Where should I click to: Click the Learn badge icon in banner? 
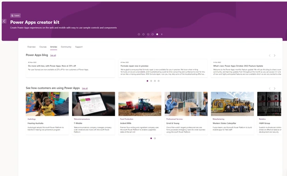tap(12, 16)
